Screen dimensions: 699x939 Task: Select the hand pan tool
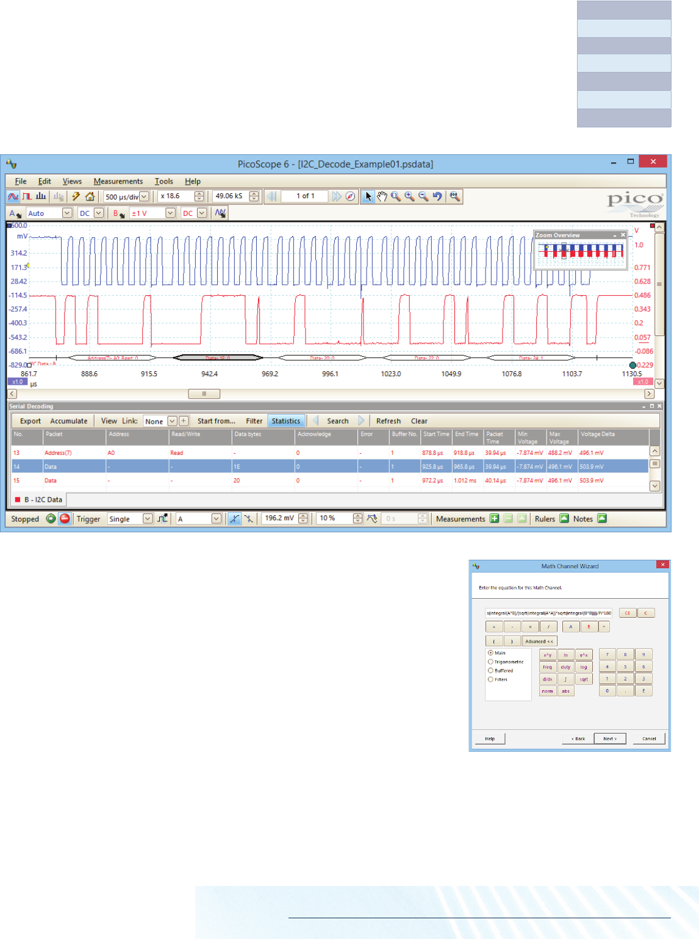pyautogui.click(x=382, y=196)
